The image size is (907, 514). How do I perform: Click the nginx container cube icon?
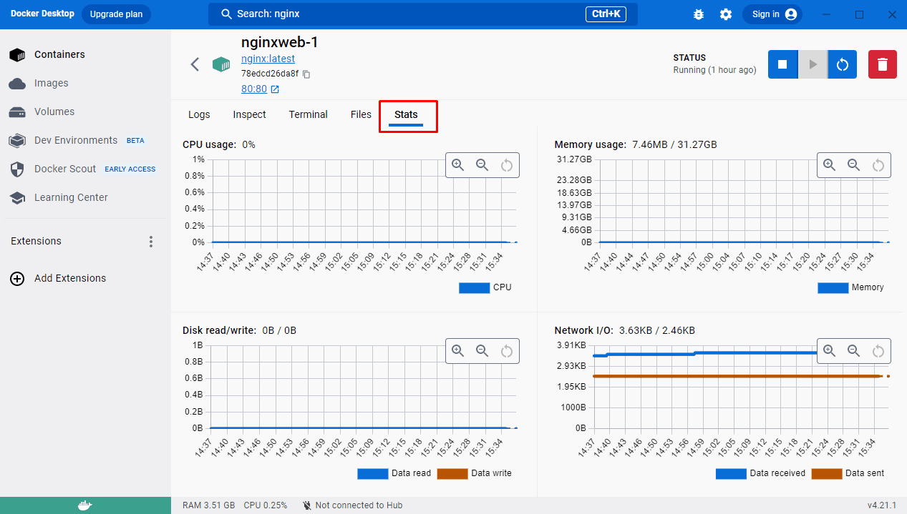click(x=221, y=64)
